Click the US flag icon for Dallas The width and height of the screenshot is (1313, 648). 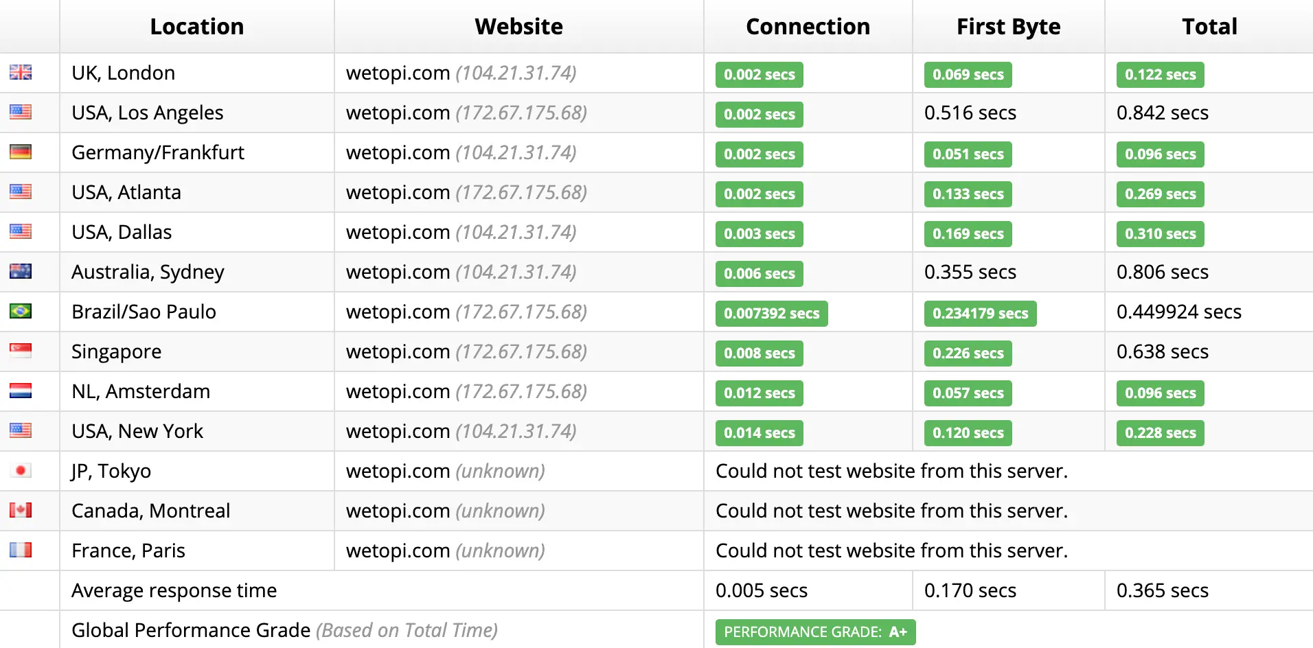21,231
